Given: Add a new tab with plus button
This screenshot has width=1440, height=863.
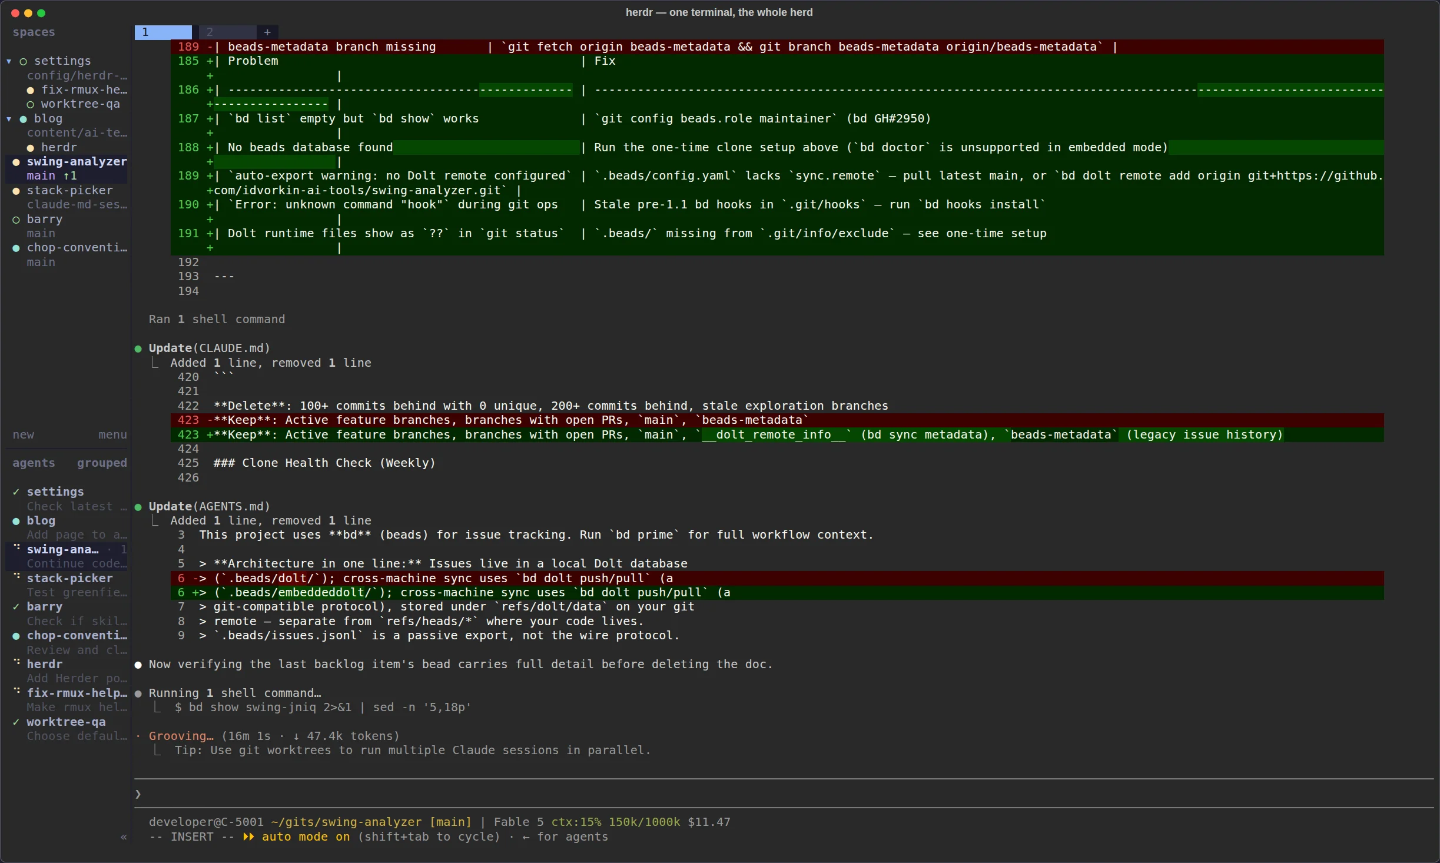Looking at the screenshot, I should pos(267,32).
